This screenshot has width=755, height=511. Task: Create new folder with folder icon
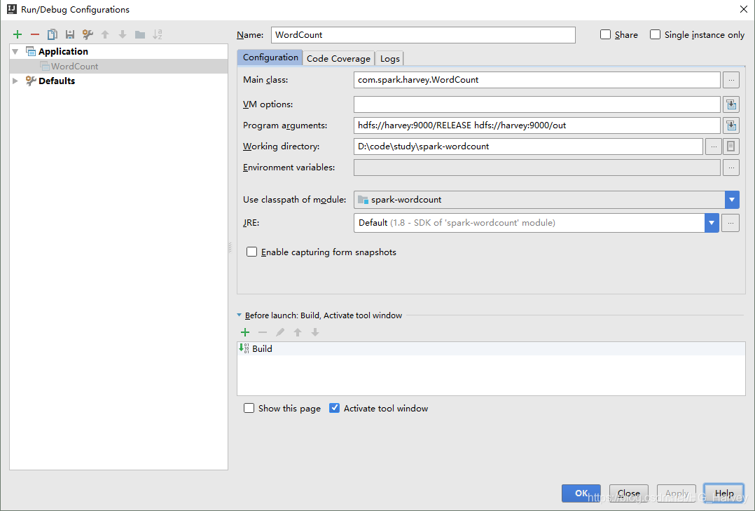point(140,34)
